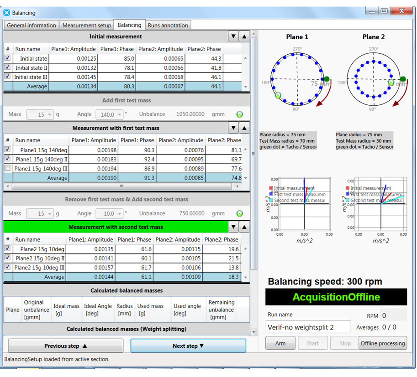This screenshot has height=377, width=417.
Task: Open the Runs annotation tab
Action: tap(168, 26)
